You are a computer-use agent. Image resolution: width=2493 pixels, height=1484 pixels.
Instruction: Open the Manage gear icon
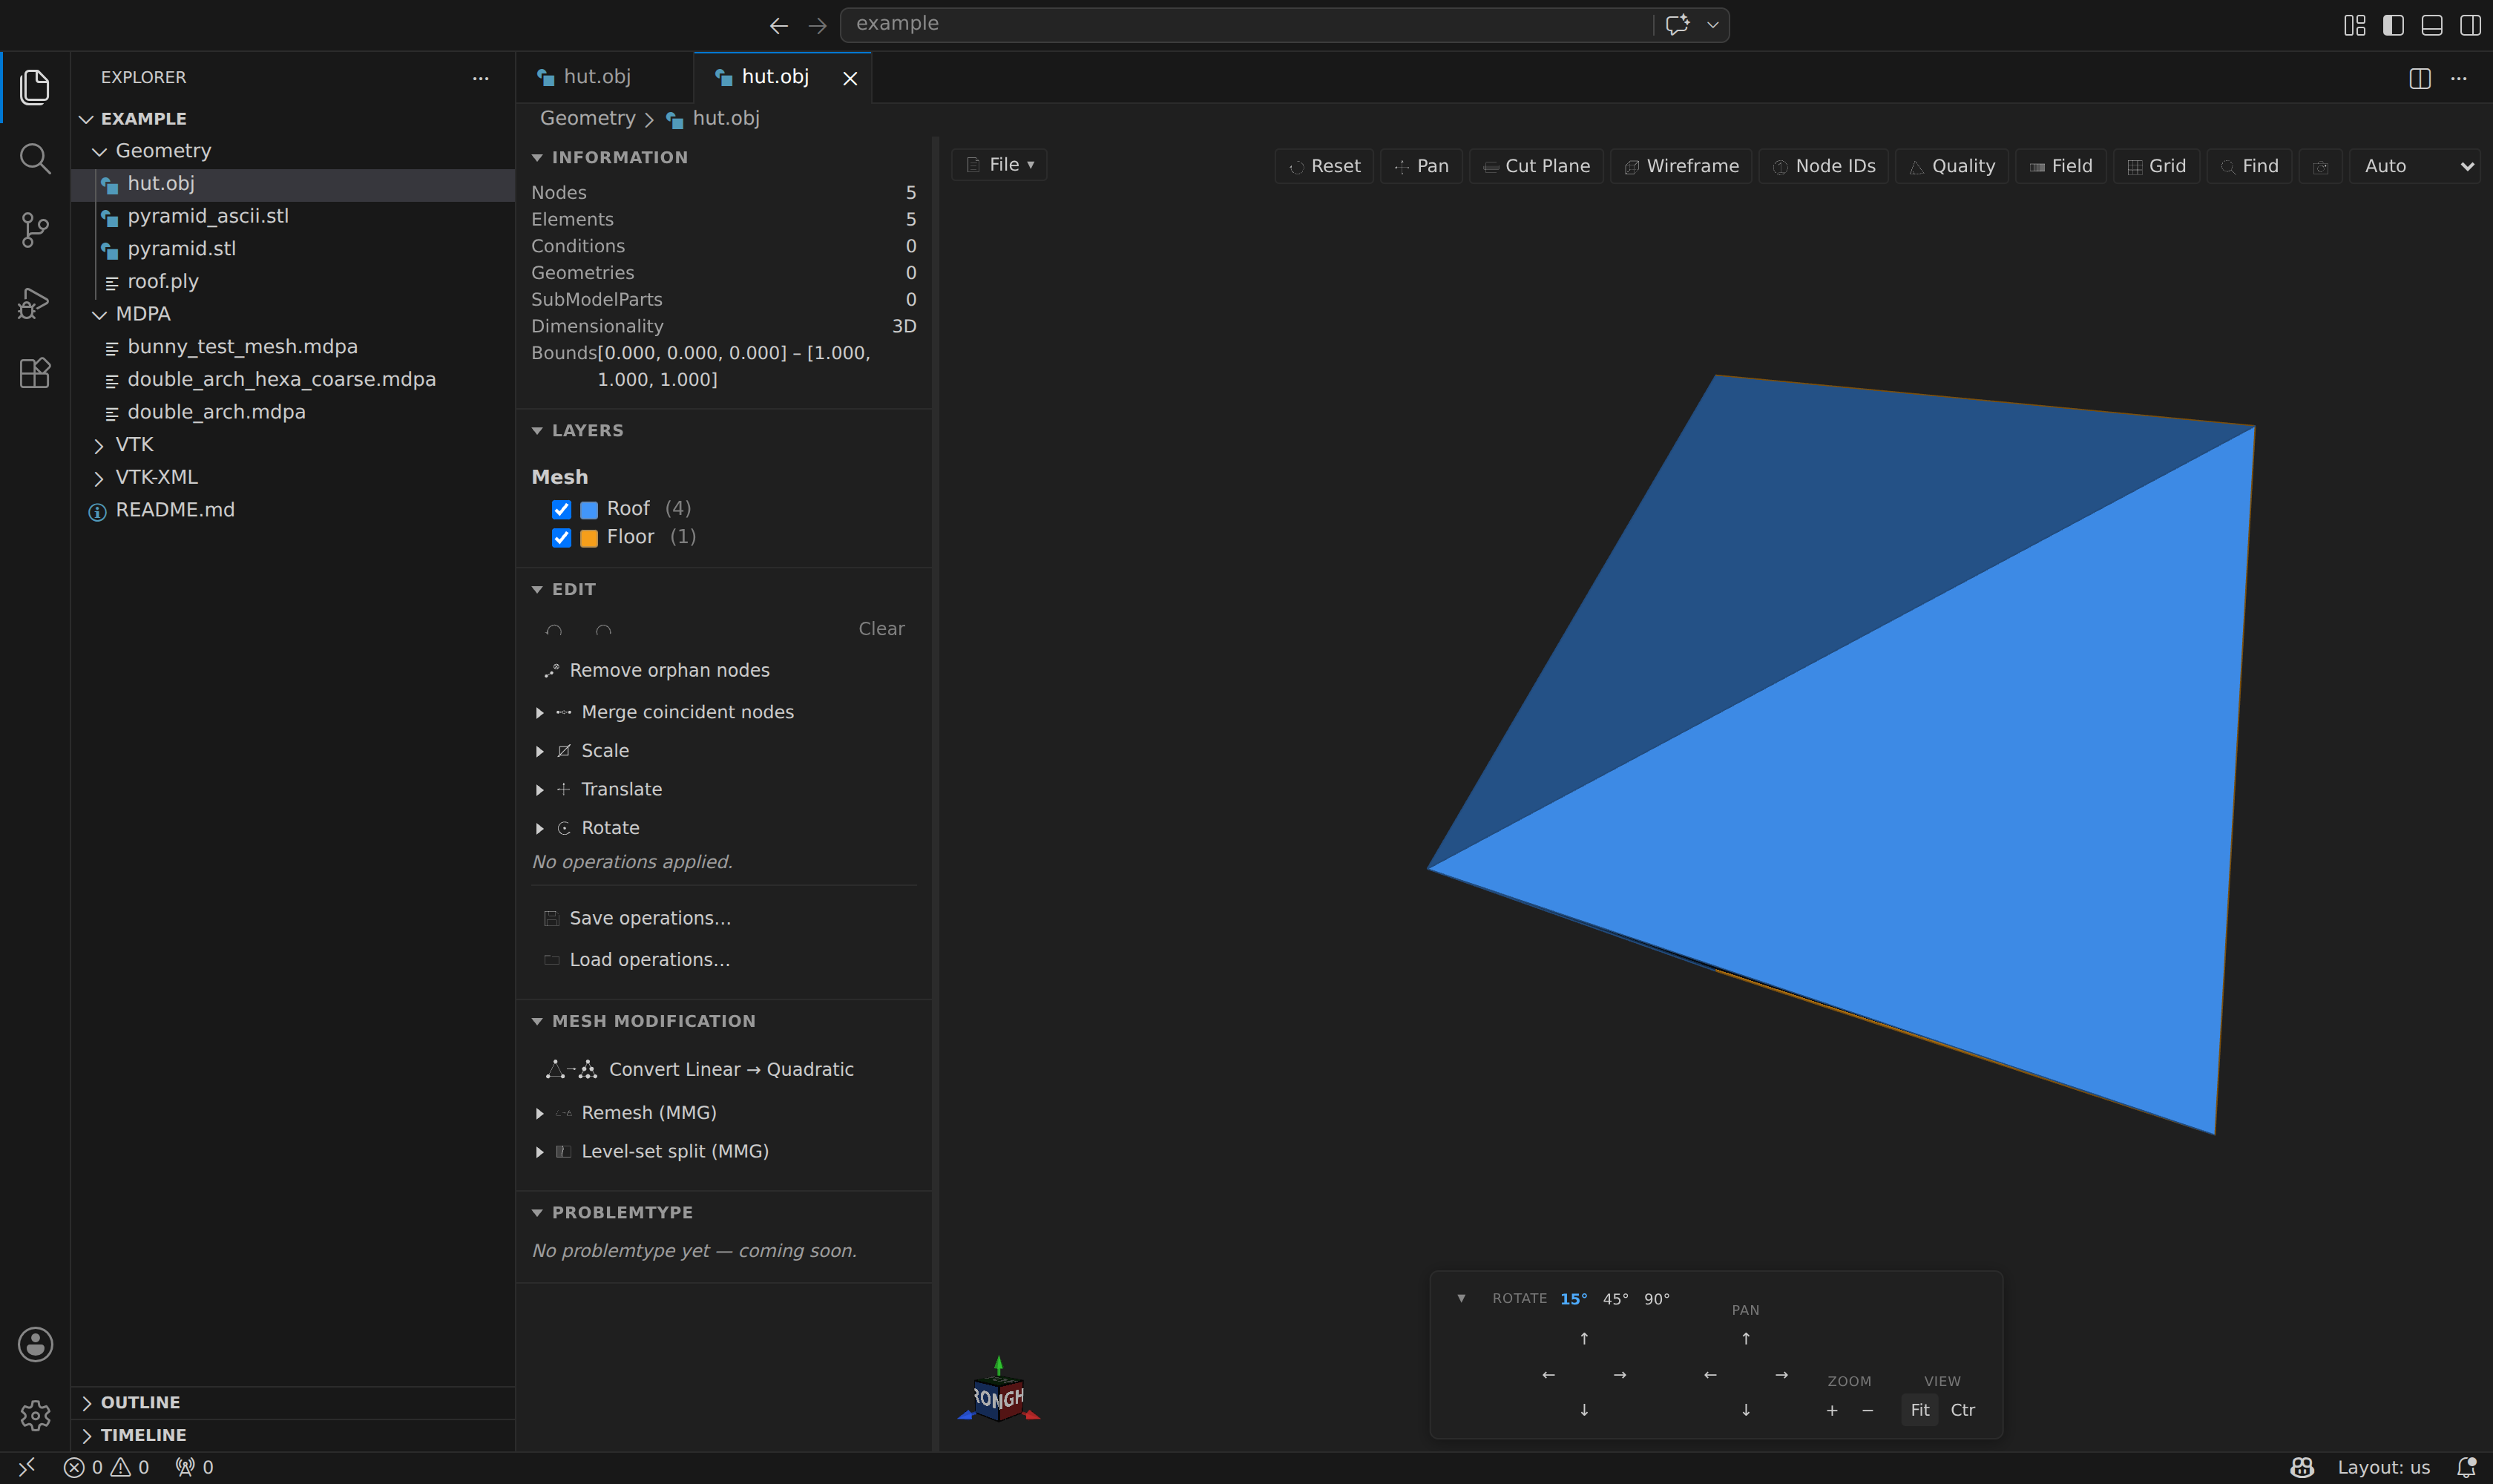pos(35,1415)
